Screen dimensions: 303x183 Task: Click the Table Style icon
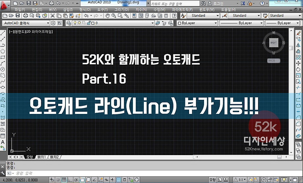(x=265, y=16)
